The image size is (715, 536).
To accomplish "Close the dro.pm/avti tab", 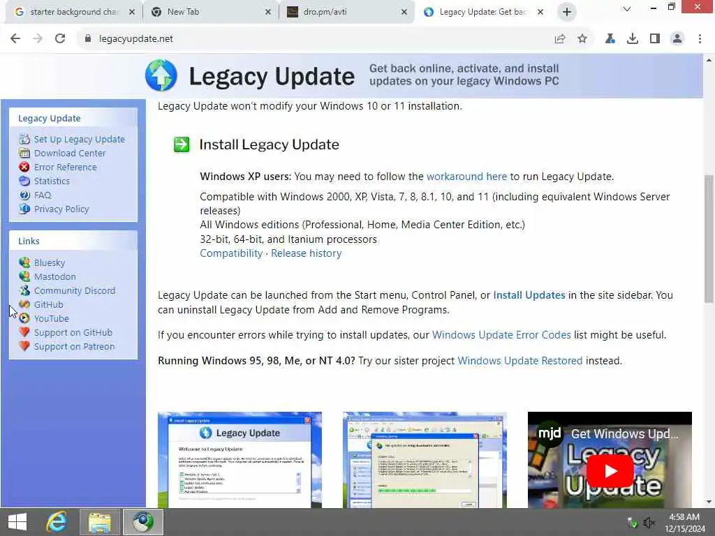I will click(x=404, y=12).
